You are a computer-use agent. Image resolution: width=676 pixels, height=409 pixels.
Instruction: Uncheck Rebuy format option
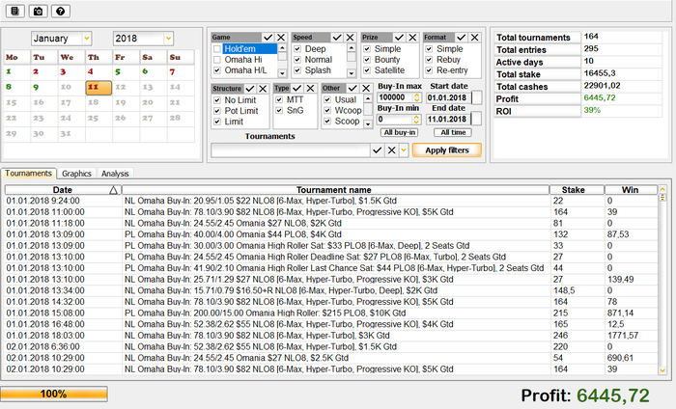[429, 60]
